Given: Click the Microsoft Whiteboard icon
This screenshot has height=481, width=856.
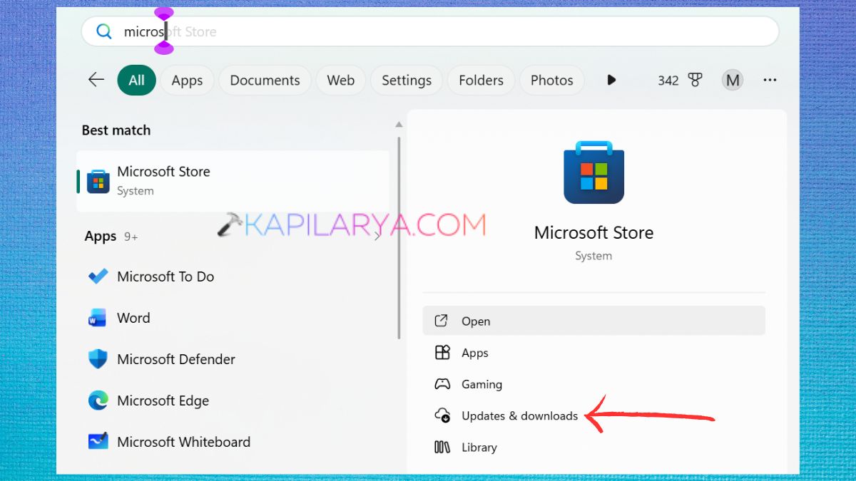Looking at the screenshot, I should click(x=98, y=442).
